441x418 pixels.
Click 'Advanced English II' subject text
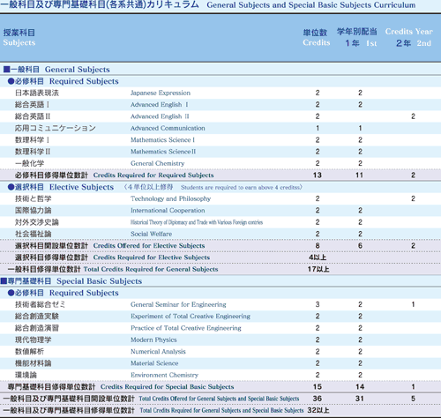160,116
